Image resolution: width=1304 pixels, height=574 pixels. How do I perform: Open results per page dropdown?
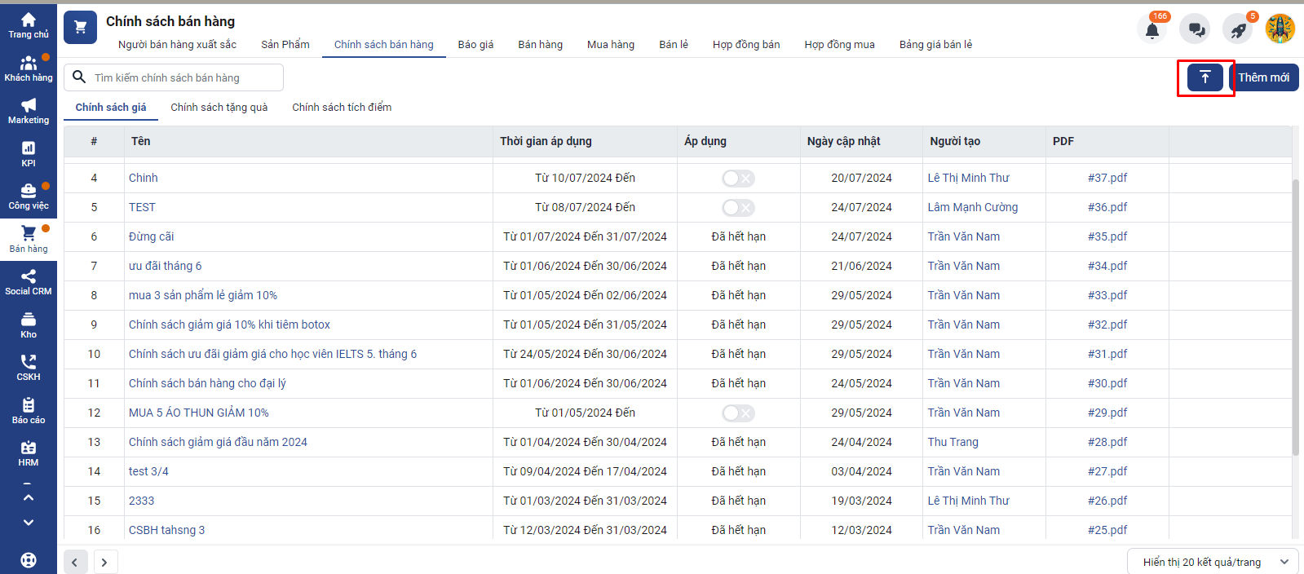coord(1212,562)
